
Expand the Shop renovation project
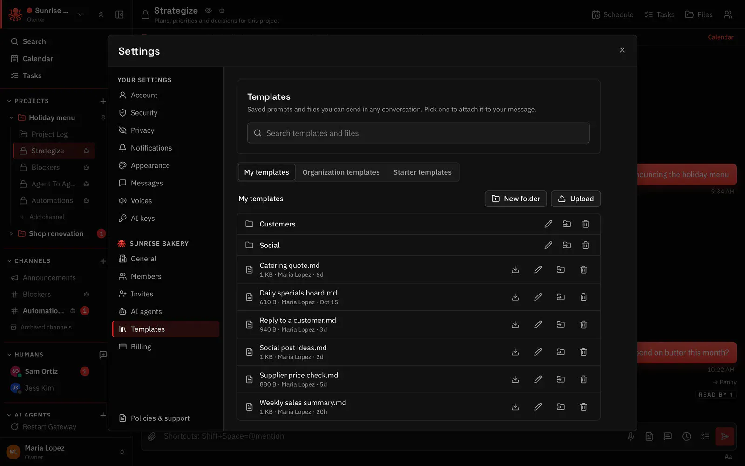click(x=11, y=233)
